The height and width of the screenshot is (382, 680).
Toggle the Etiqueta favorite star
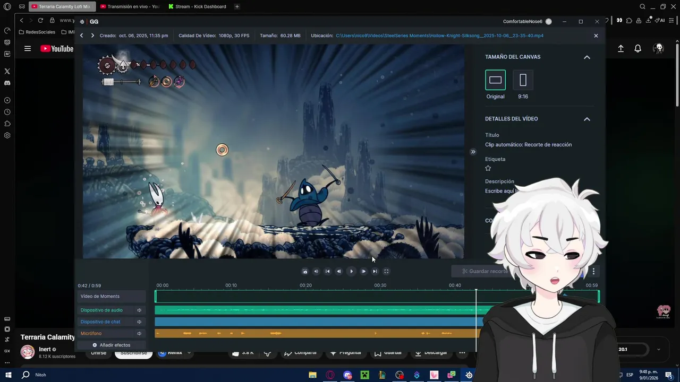(x=488, y=168)
